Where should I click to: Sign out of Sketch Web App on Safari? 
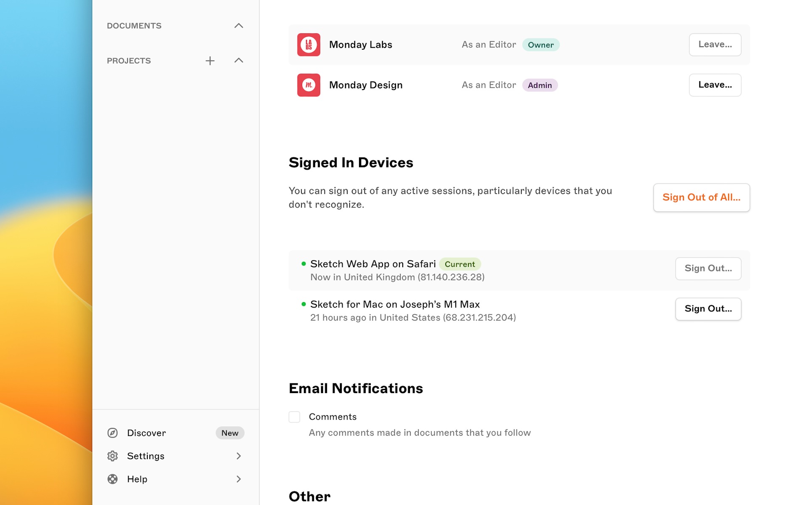[708, 268]
